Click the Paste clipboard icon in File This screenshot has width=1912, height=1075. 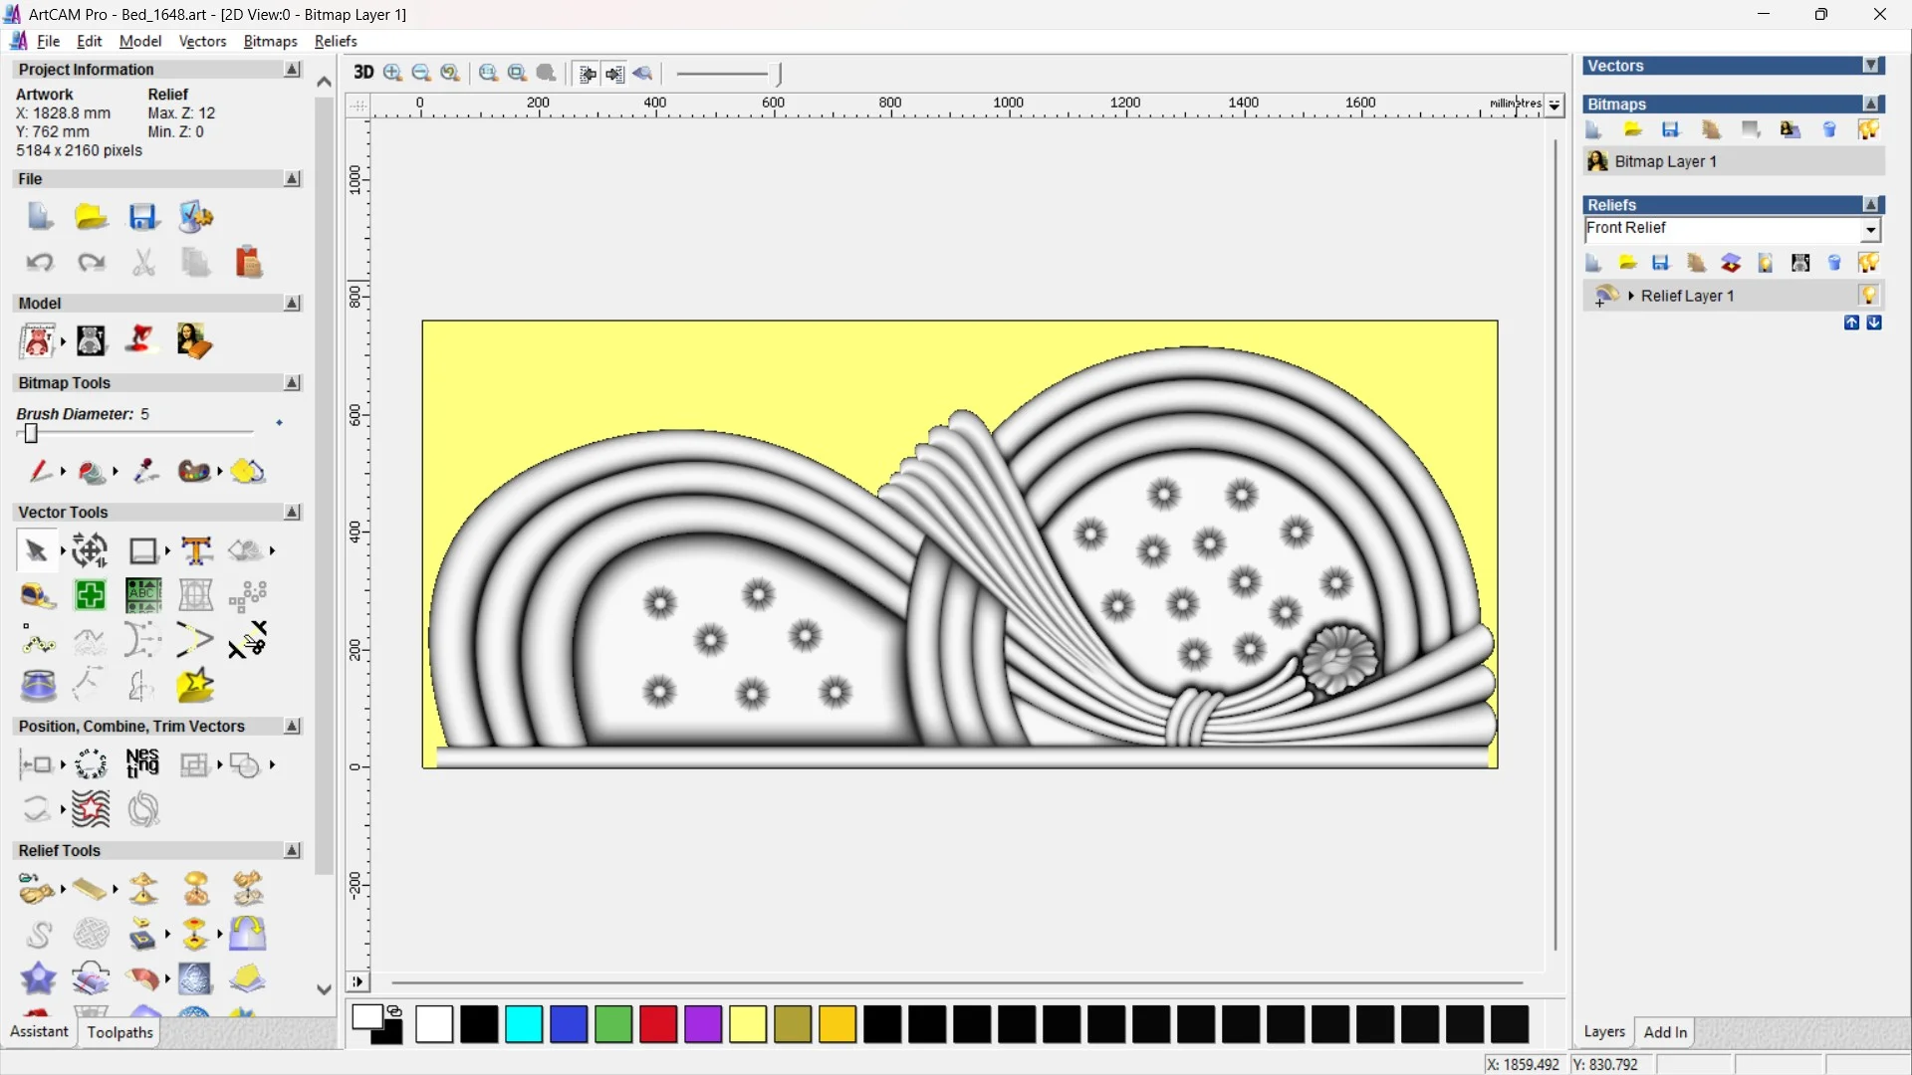click(248, 262)
